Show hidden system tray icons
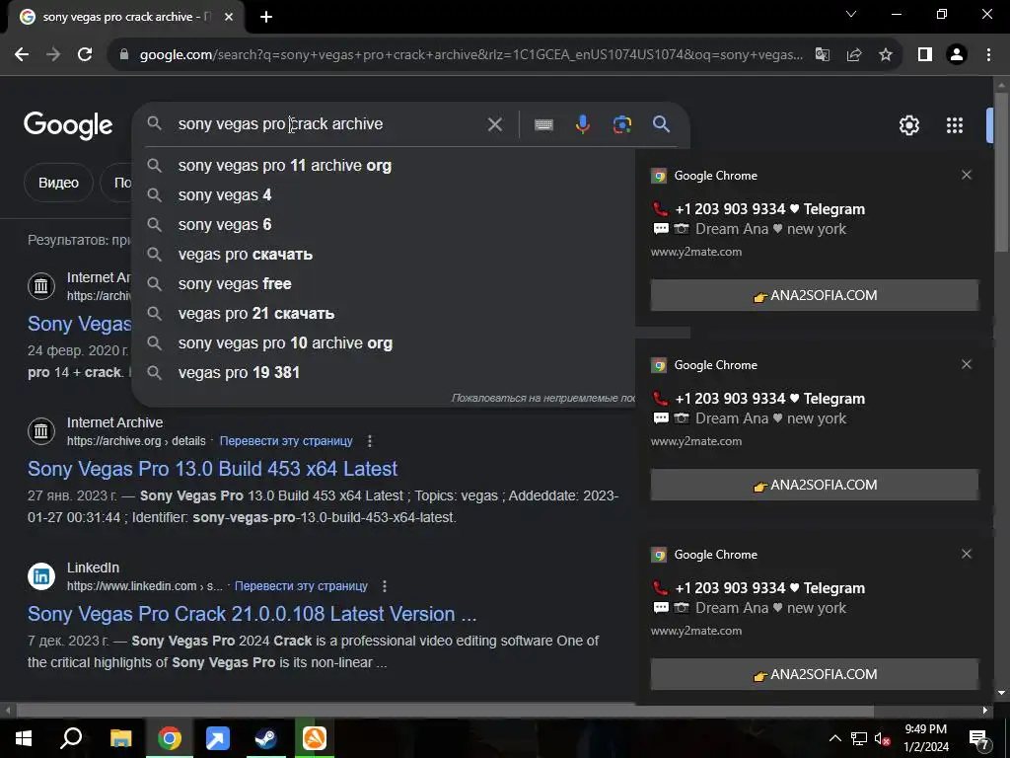Viewport: 1010px width, 758px height. [834, 738]
